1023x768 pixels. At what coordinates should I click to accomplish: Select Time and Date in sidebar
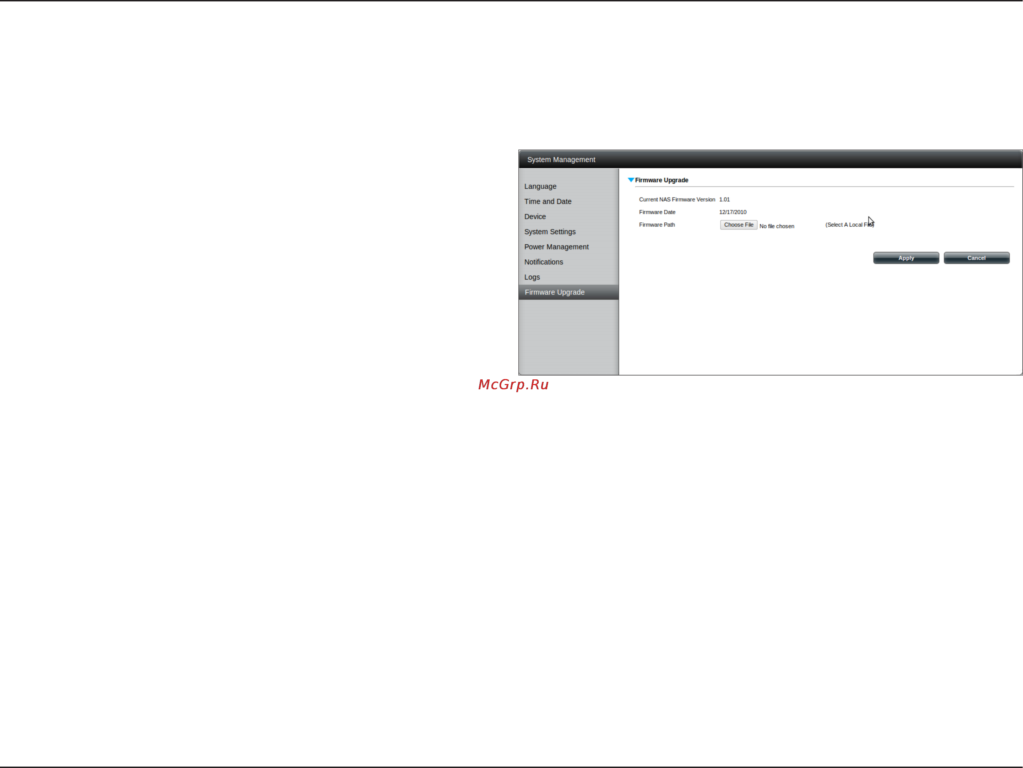(548, 201)
